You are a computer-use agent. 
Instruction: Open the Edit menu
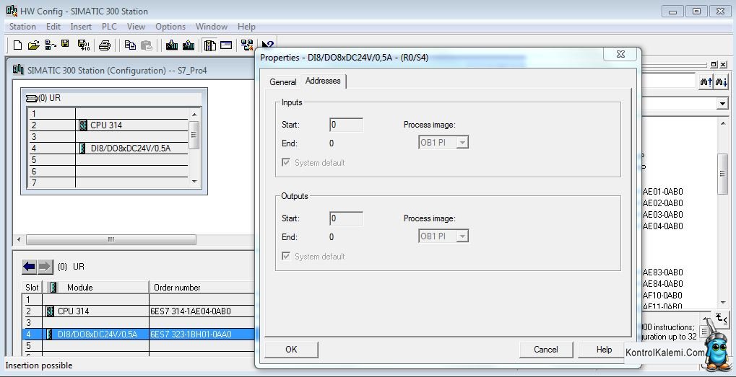pyautogui.click(x=53, y=27)
